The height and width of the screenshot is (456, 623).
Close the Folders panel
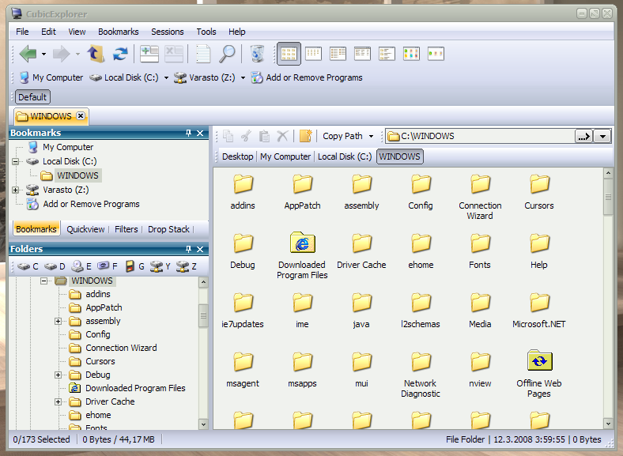click(200, 249)
